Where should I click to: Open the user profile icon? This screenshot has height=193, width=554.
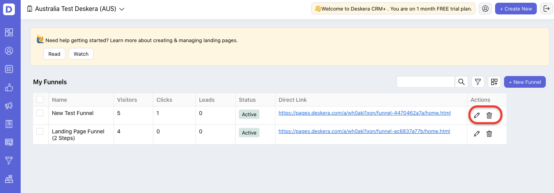click(x=485, y=9)
